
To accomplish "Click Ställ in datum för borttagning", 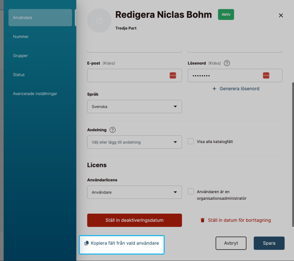I will [235, 220].
